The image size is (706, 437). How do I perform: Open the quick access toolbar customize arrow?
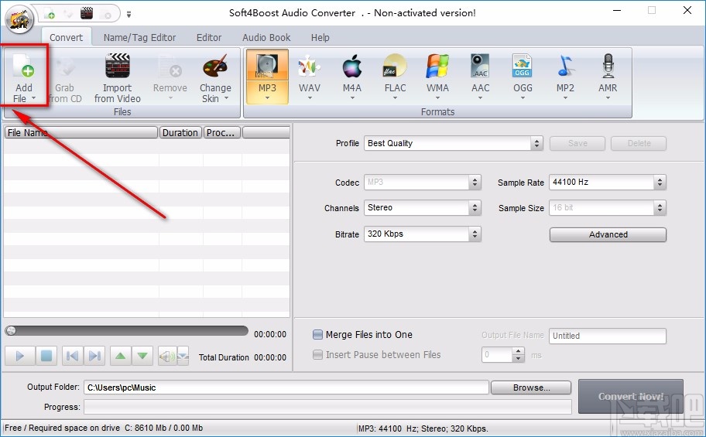(129, 15)
